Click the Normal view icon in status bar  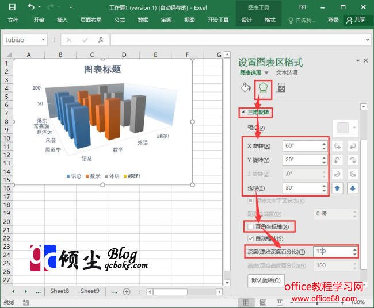pyautogui.click(x=246, y=302)
